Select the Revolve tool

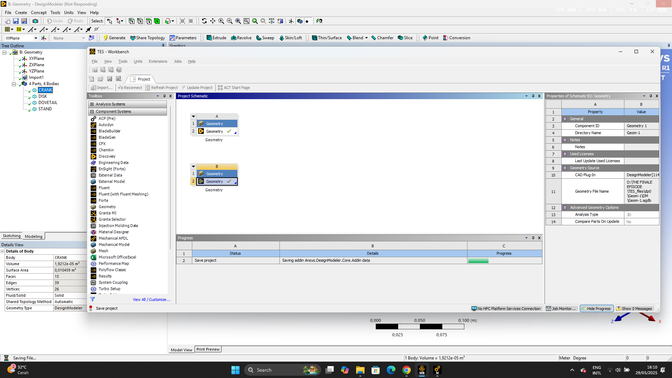click(241, 38)
